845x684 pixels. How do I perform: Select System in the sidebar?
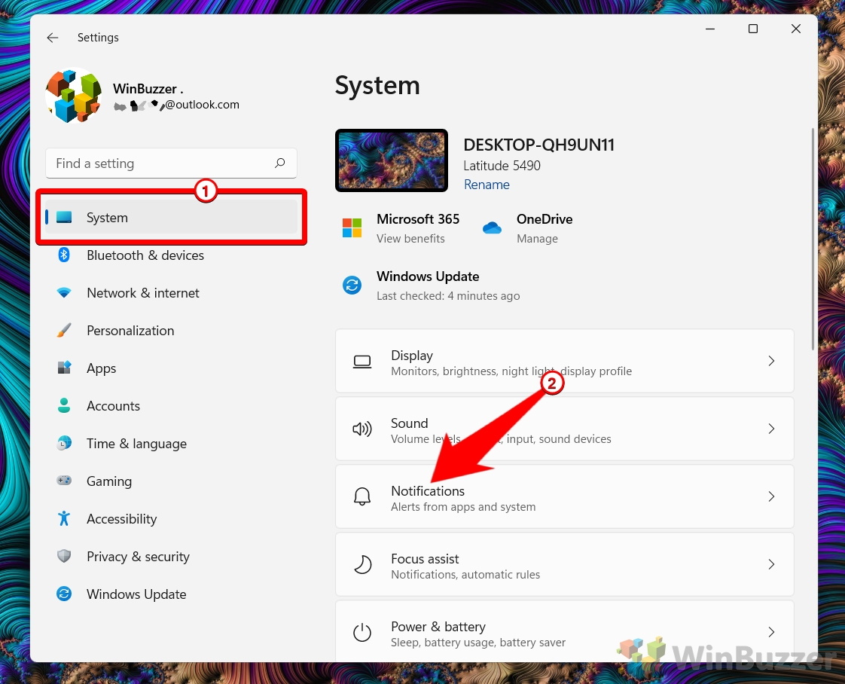tap(172, 217)
